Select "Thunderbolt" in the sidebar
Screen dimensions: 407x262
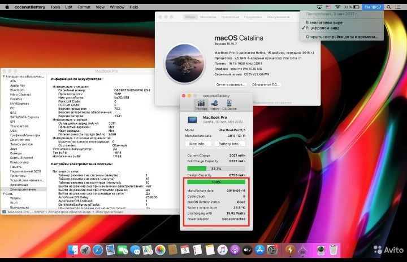[19, 126]
